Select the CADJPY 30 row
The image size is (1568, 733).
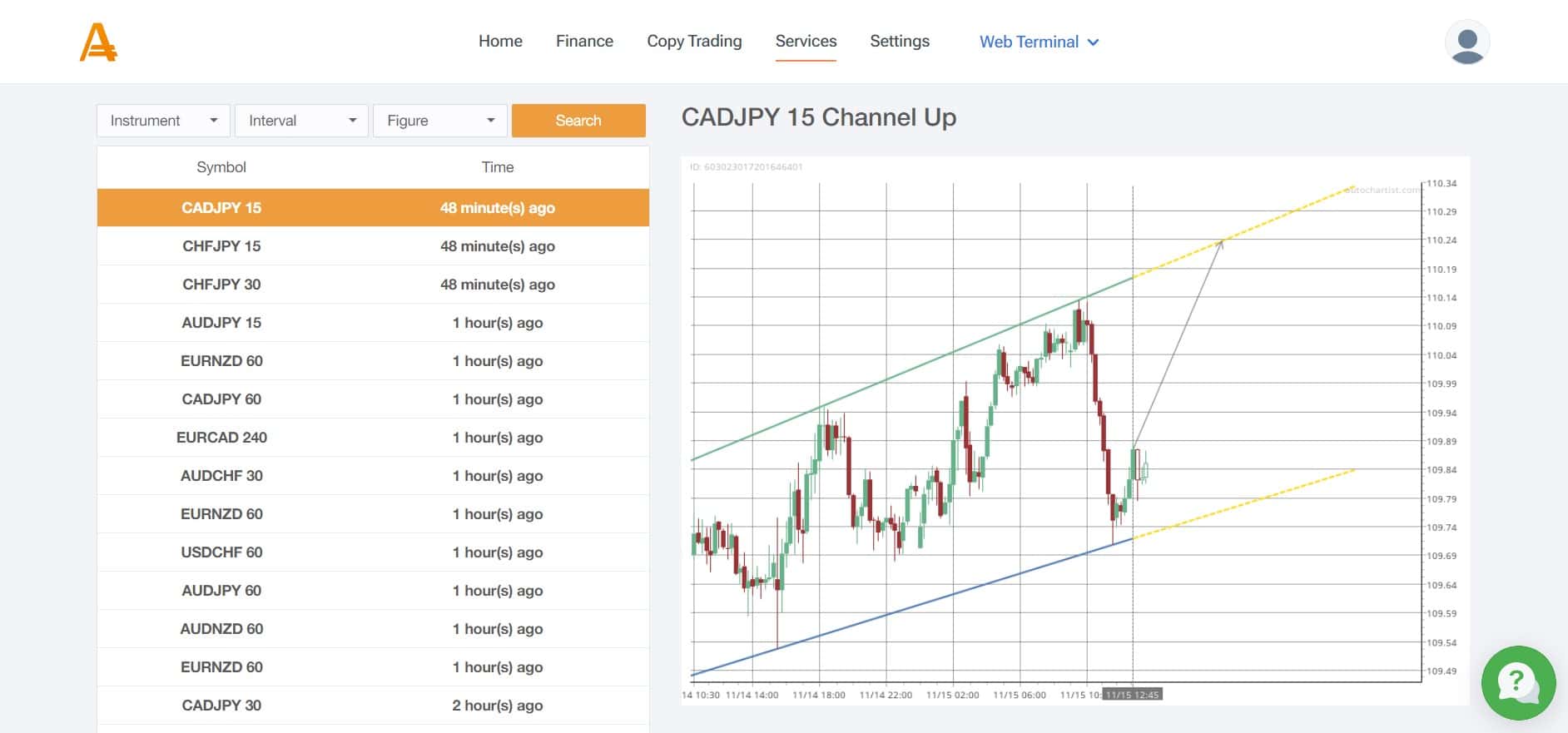pyautogui.click(x=373, y=706)
